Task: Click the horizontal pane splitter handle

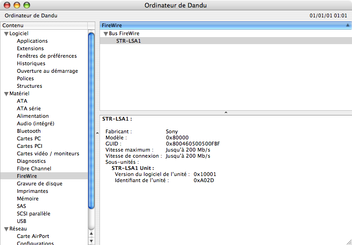Action: 226,112
